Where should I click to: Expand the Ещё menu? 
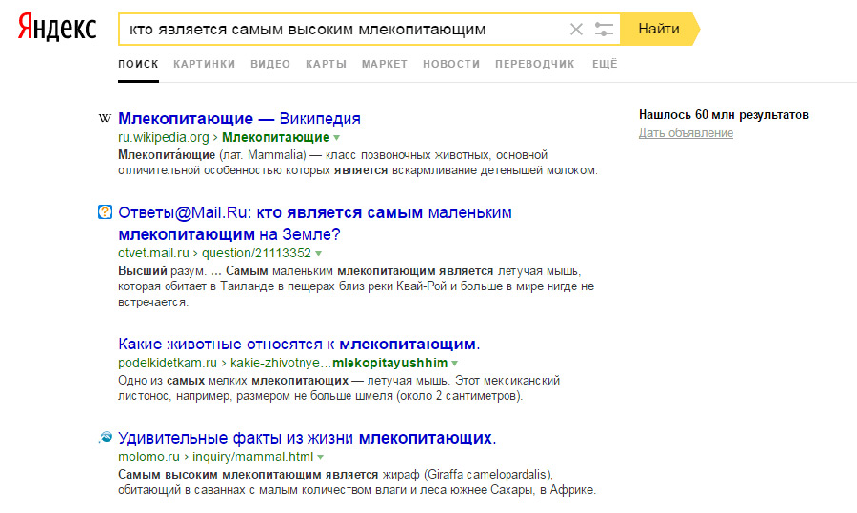pos(605,64)
